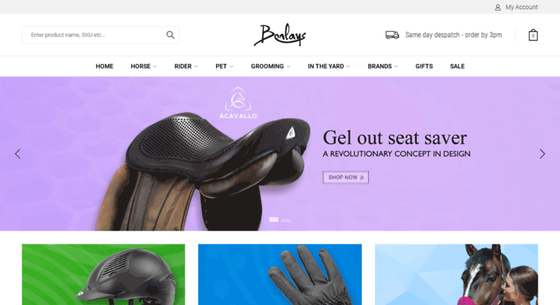This screenshot has height=305, width=560.
Task: Go to the Gifts menu item
Action: 424,66
